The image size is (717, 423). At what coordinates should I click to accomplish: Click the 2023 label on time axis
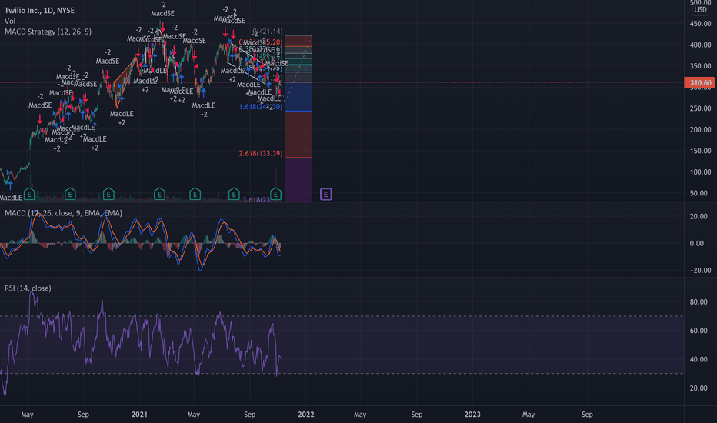click(x=472, y=415)
